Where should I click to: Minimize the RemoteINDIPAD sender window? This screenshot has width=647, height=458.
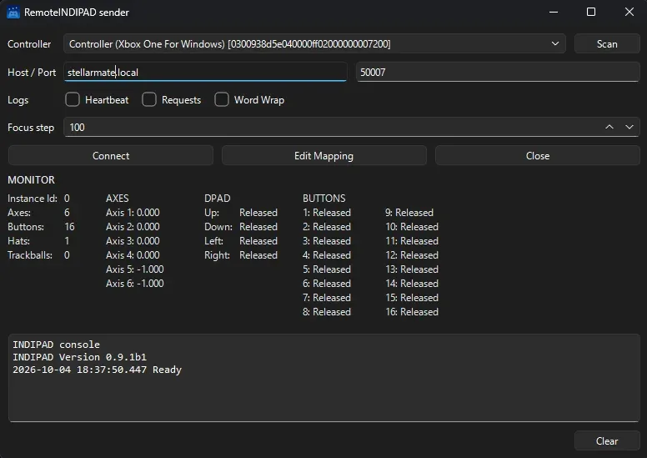point(554,12)
